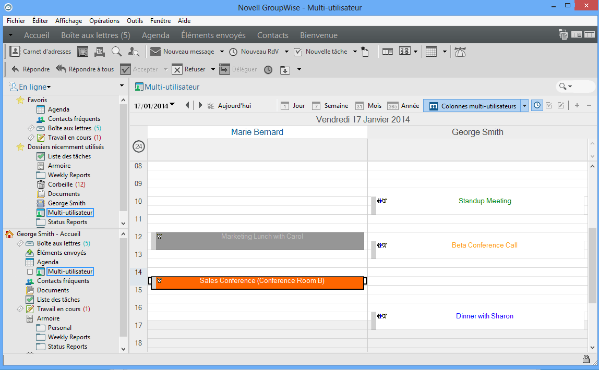Click the magnifying glass search icon in toolbar
Viewport: 599px width, 370px height.
(116, 52)
